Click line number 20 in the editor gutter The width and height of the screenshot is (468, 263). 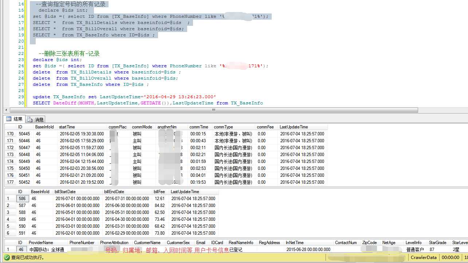21,41
